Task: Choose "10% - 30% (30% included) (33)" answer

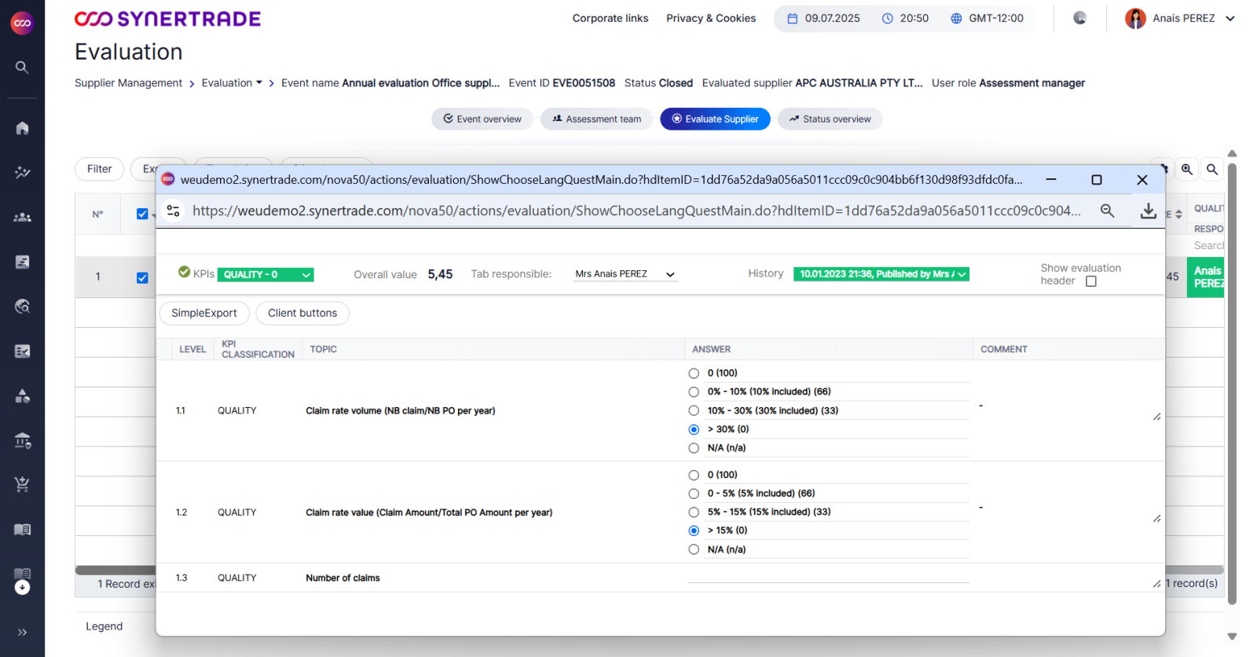Action: pos(694,410)
